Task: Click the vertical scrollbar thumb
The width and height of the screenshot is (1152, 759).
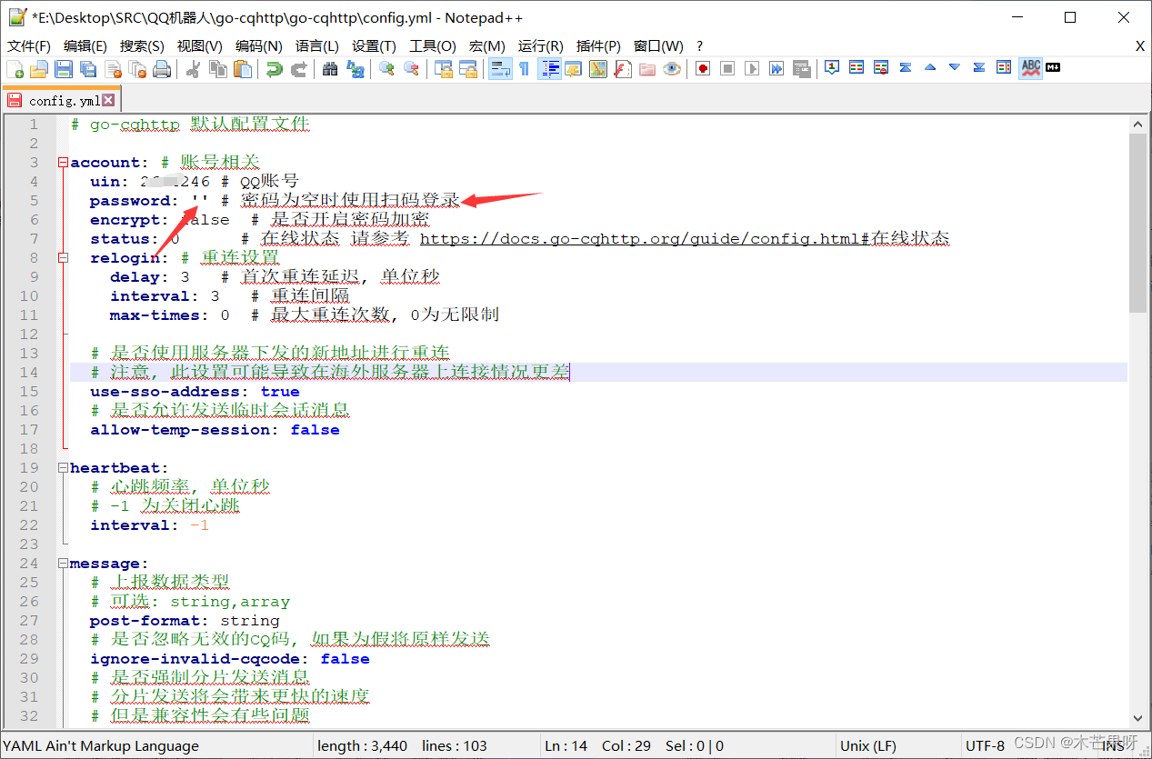Action: point(1137,223)
